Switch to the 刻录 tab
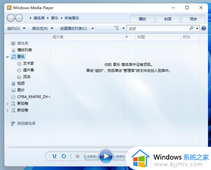The height and width of the screenshot is (170, 211). tap(168, 19)
